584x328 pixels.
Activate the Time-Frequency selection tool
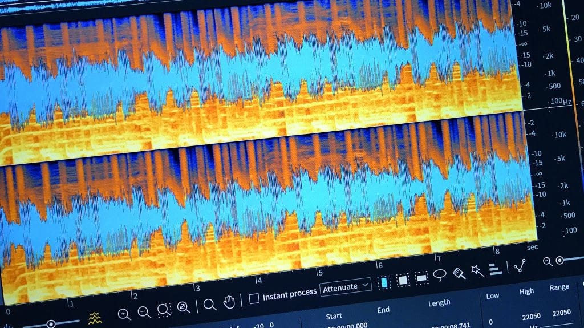pyautogui.click(x=403, y=280)
